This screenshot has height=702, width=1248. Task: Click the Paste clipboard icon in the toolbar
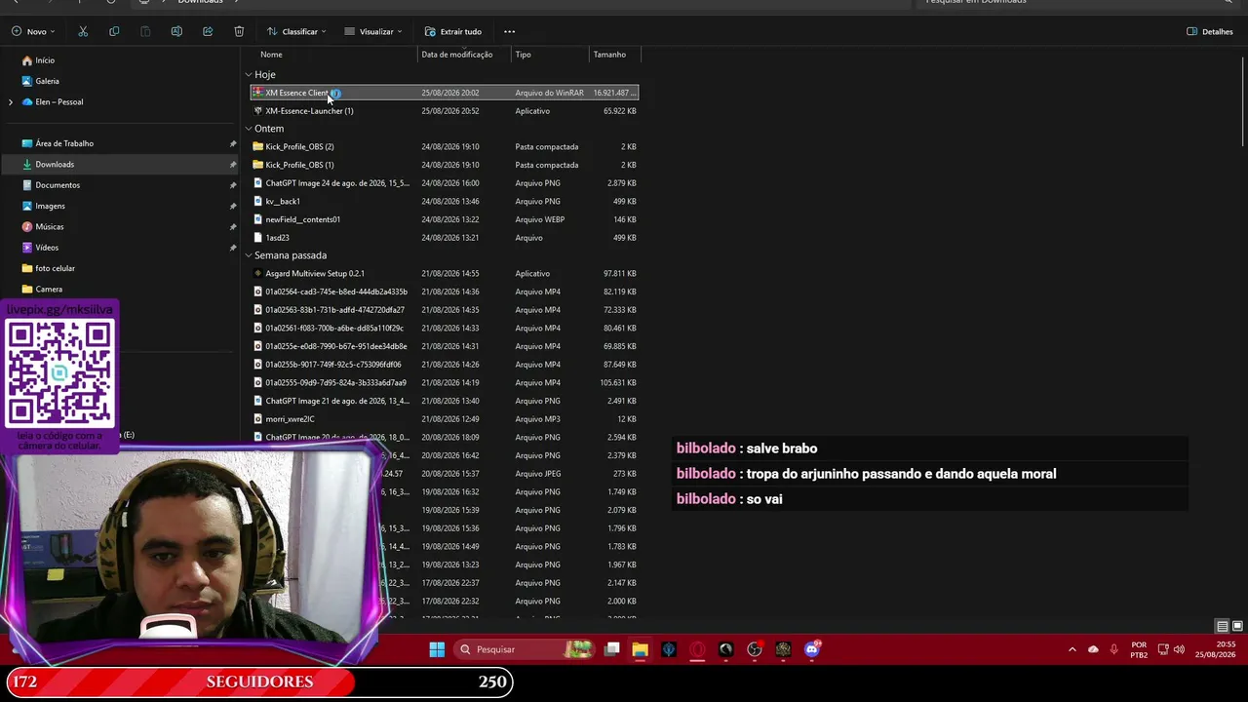pos(145,31)
